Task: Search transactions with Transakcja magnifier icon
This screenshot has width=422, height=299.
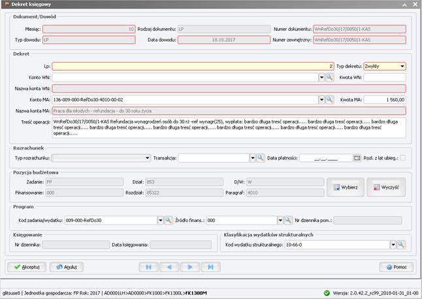Action: pyautogui.click(x=260, y=158)
